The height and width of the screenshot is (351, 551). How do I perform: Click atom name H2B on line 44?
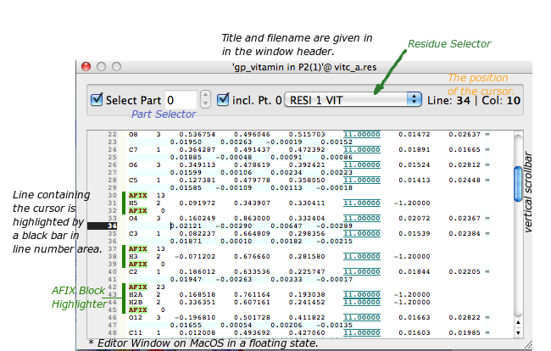136,302
